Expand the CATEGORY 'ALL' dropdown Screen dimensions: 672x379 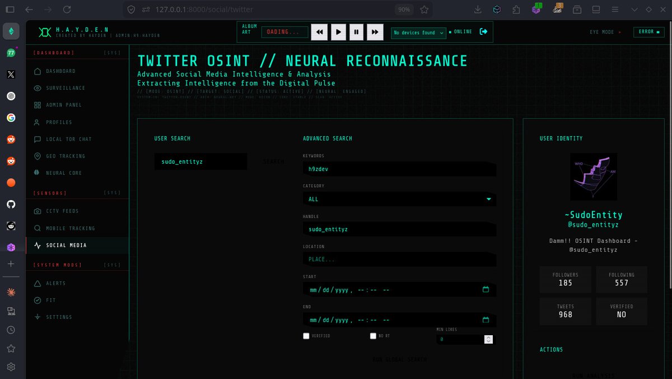399,199
